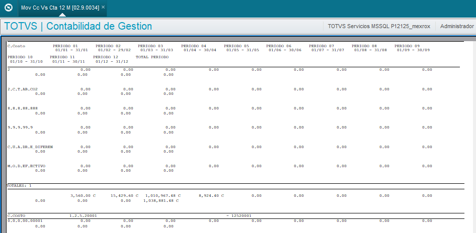Click the PERIODO 09 column header
Screen dimensions: 476x233
point(407,46)
